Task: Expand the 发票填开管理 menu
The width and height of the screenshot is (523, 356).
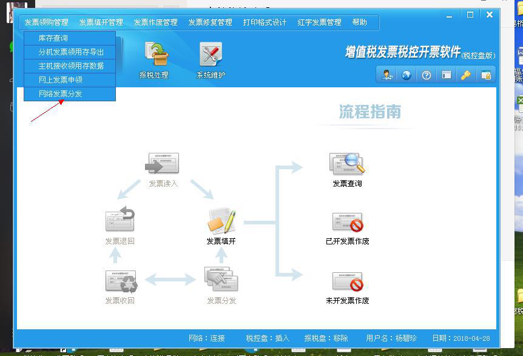Action: [x=101, y=22]
